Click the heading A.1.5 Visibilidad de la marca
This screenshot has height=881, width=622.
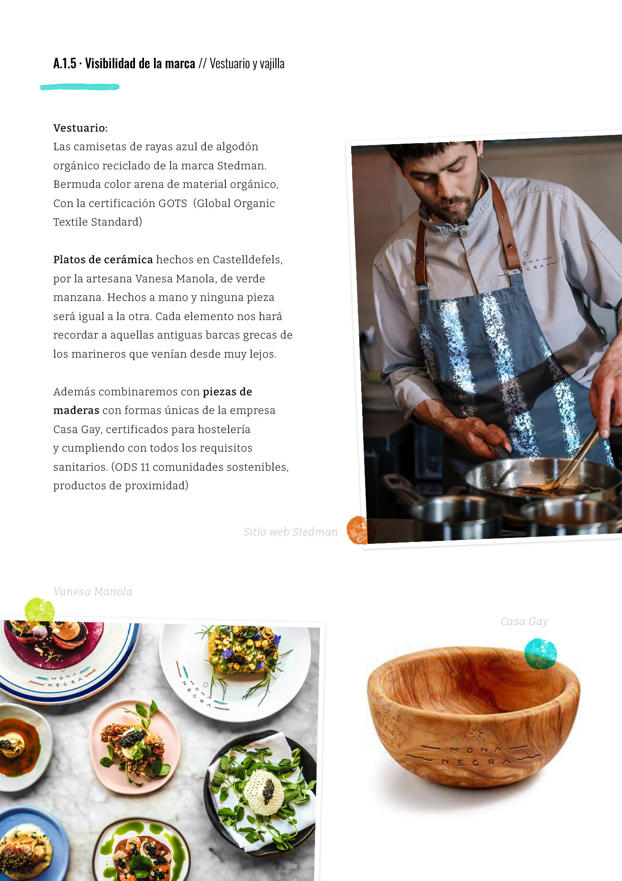point(124,64)
